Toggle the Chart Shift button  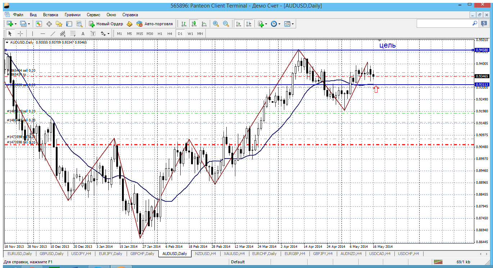(x=249, y=24)
